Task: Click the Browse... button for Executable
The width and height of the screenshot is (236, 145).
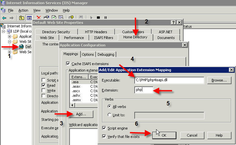Action: click(219, 80)
